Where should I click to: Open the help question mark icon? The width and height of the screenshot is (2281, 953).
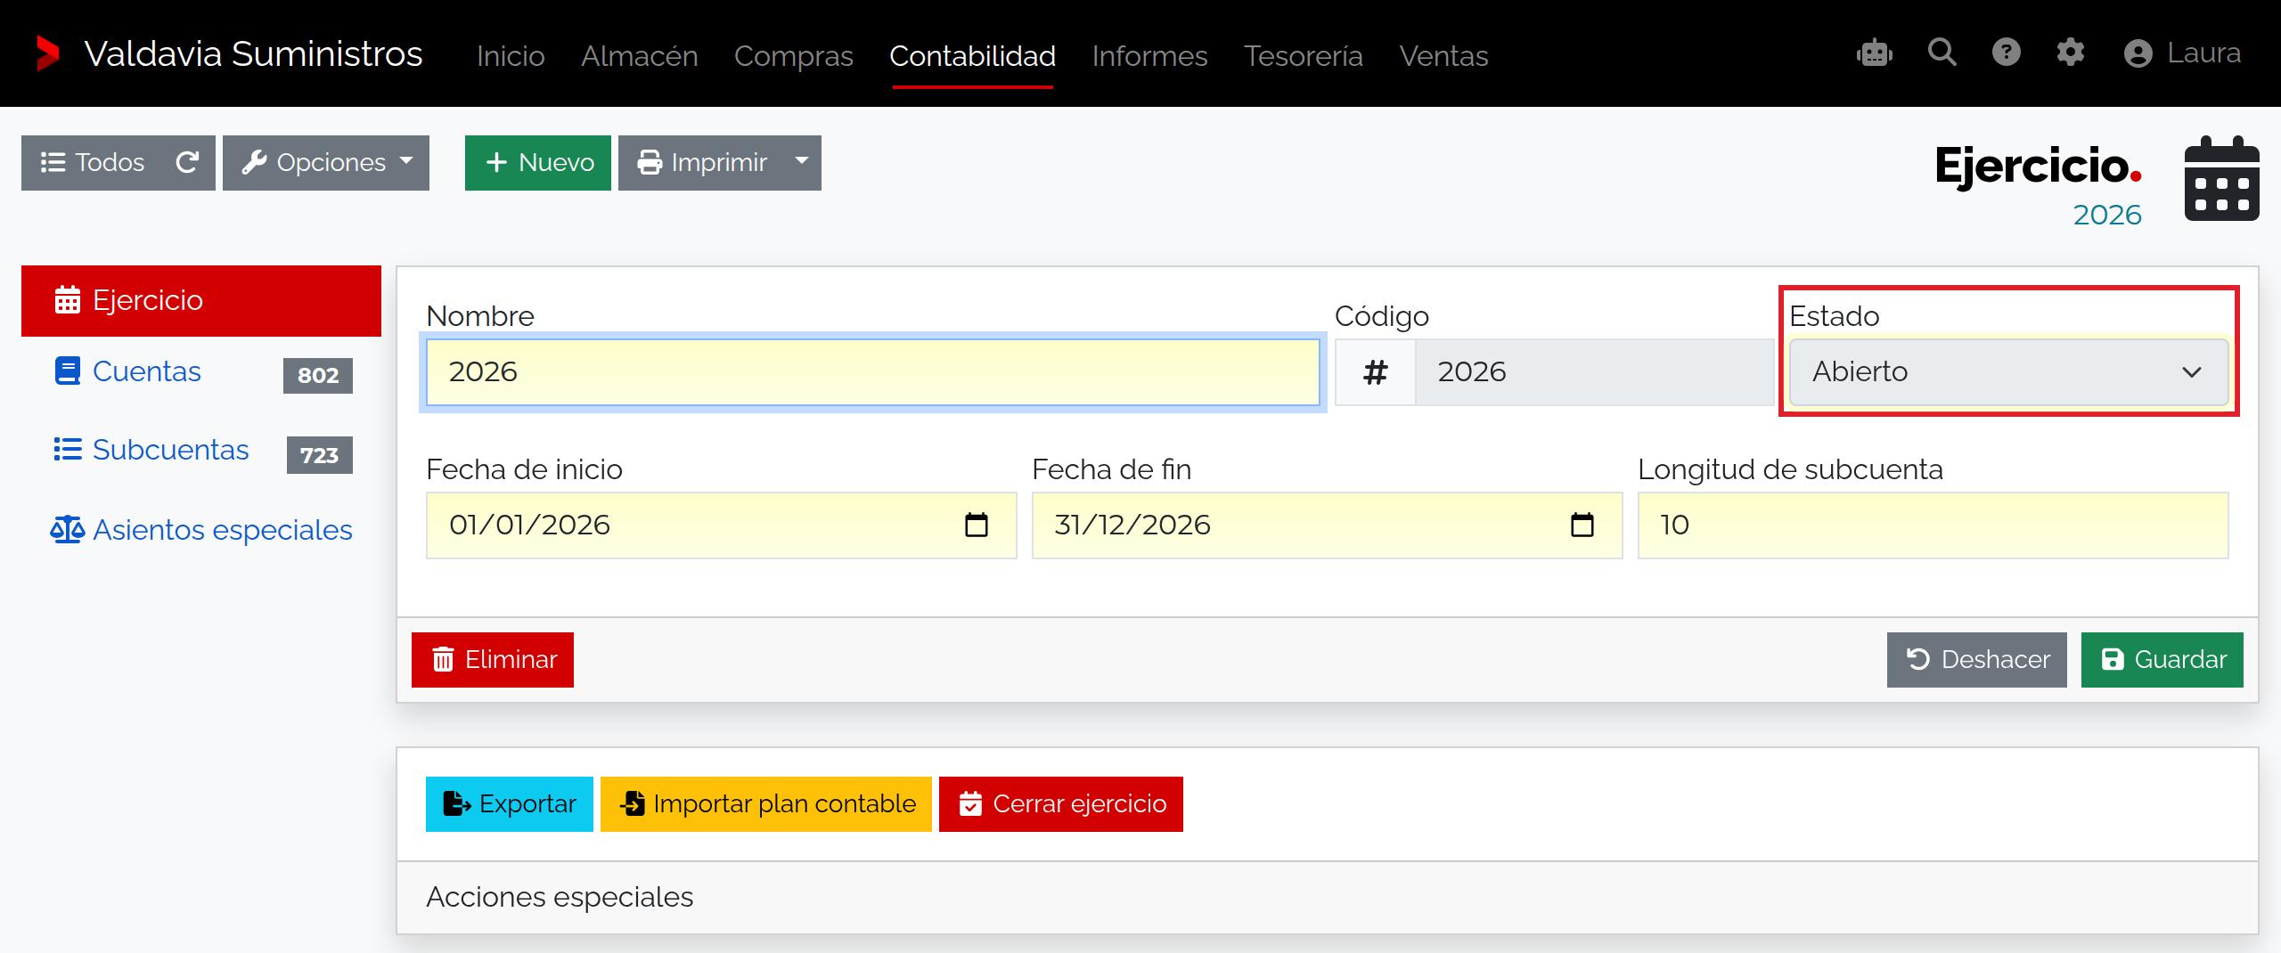click(x=2007, y=53)
